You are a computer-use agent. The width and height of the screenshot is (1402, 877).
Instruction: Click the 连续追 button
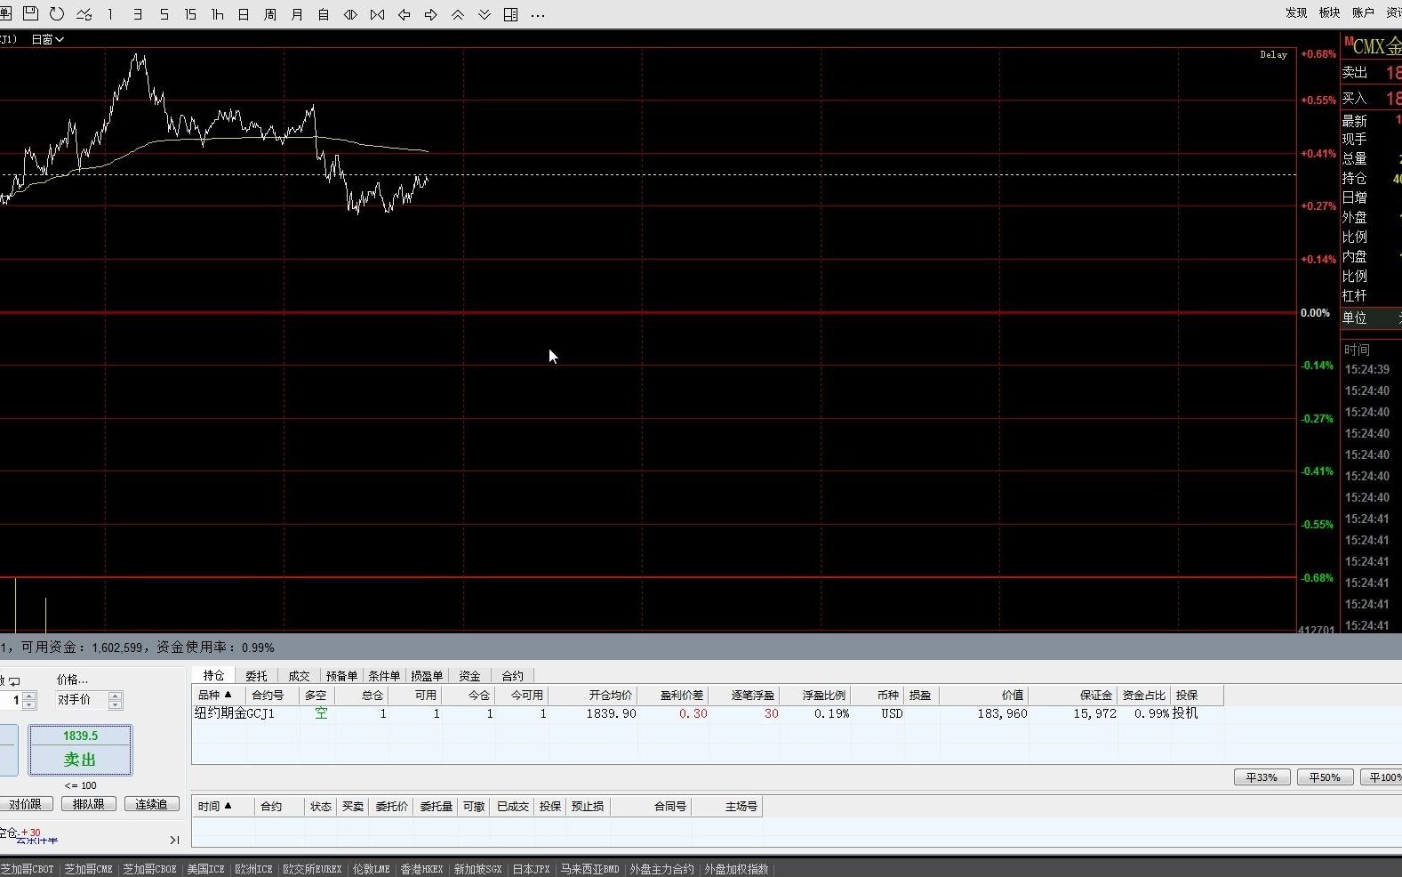[151, 804]
